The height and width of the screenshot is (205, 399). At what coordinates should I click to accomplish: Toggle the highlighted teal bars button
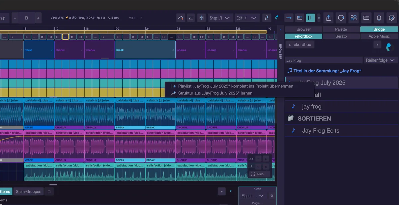pyautogui.click(x=310, y=18)
